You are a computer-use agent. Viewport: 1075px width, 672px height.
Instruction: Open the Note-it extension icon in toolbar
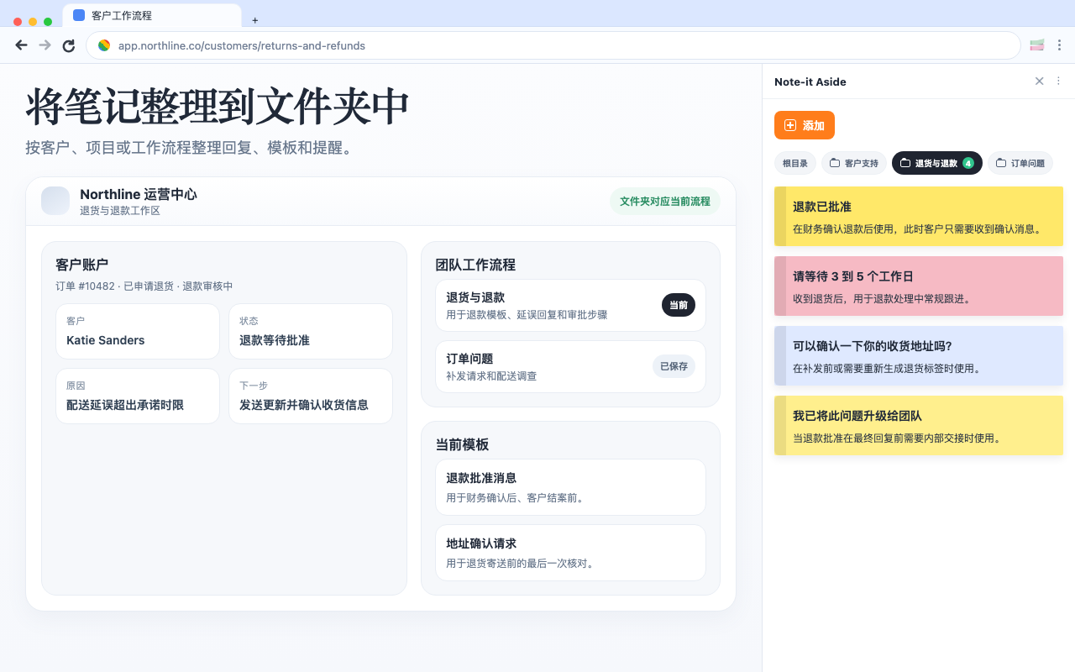[1036, 45]
